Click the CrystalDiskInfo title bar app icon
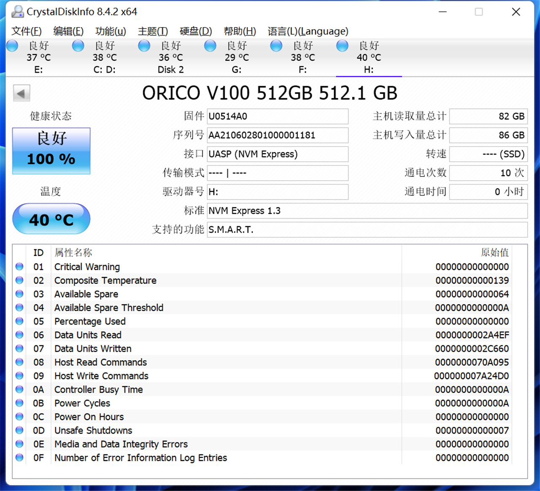Image resolution: width=540 pixels, height=491 pixels. point(17,12)
